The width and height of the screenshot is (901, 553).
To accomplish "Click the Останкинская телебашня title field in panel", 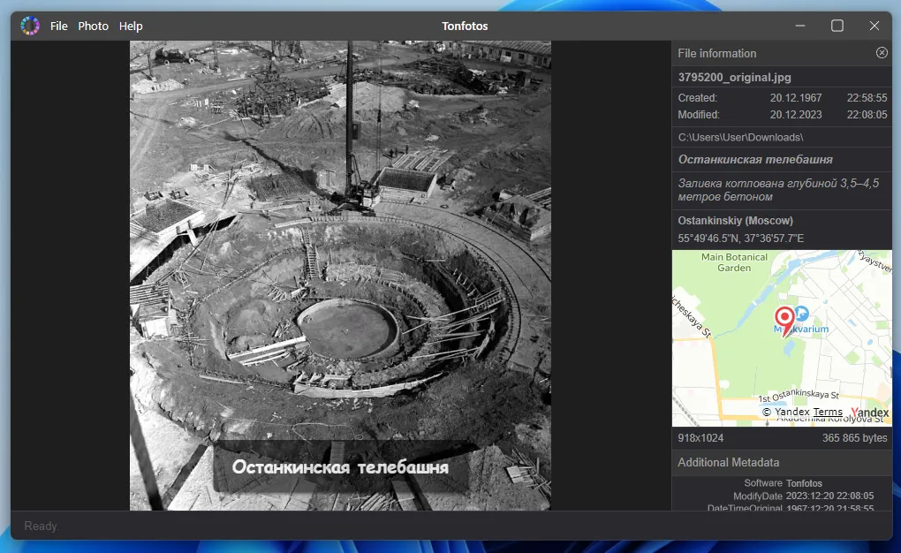I will pyautogui.click(x=755, y=160).
